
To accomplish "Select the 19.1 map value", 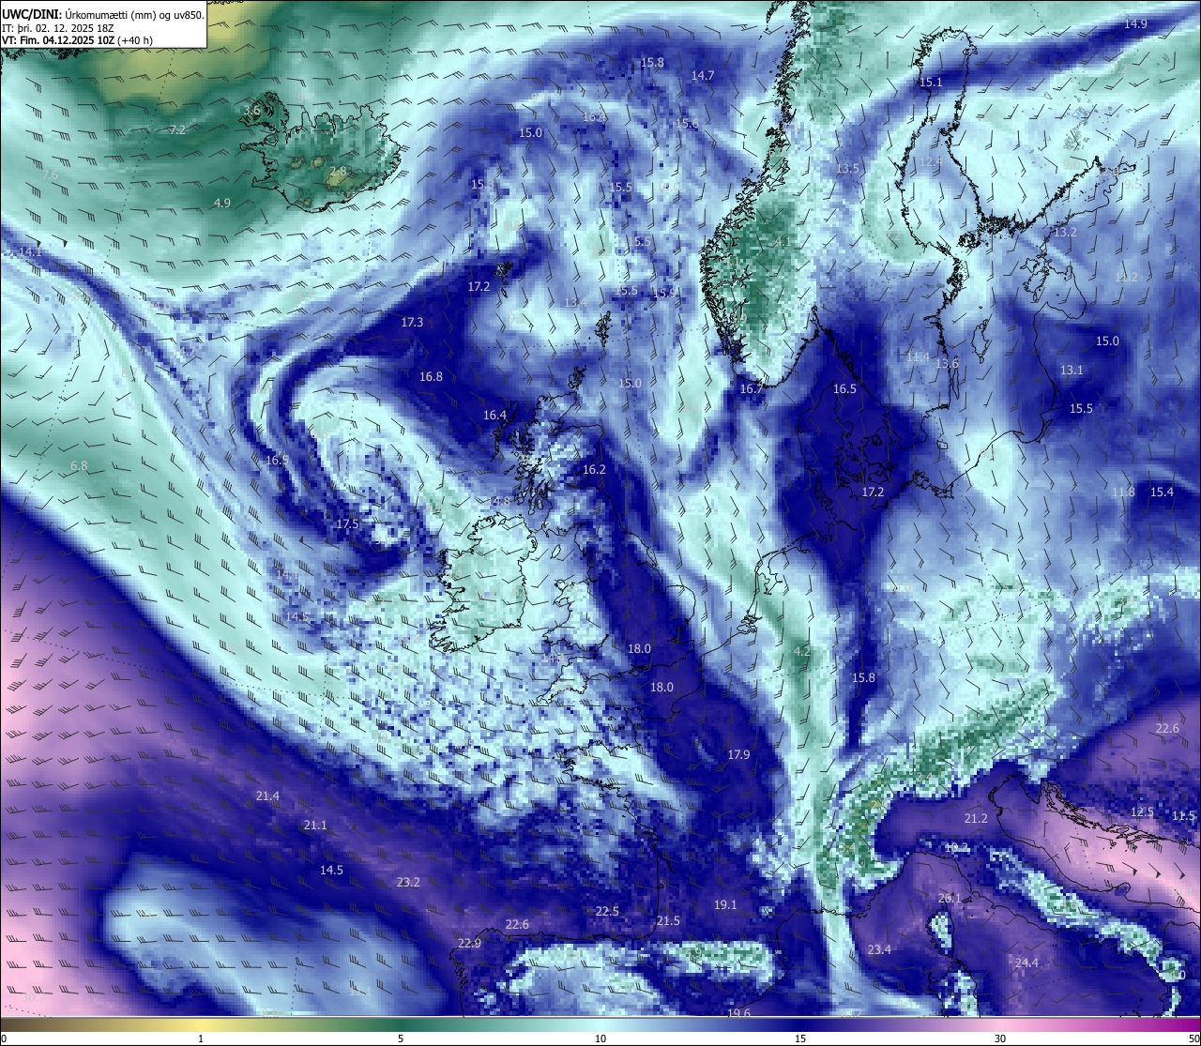I will [x=725, y=905].
